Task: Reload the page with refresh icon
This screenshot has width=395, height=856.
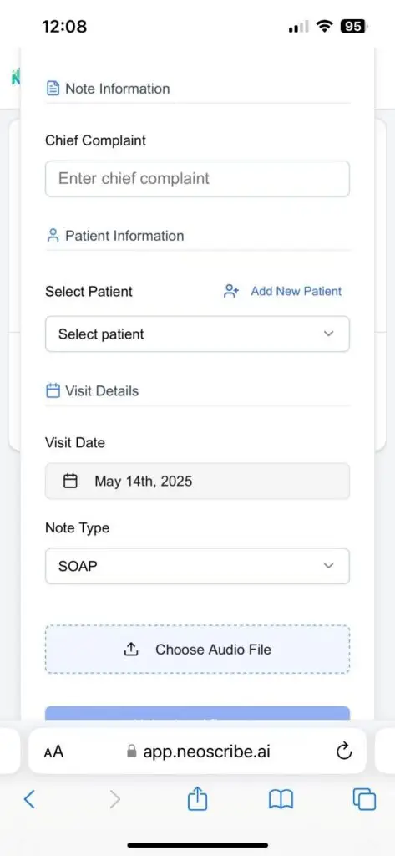Action: point(344,752)
